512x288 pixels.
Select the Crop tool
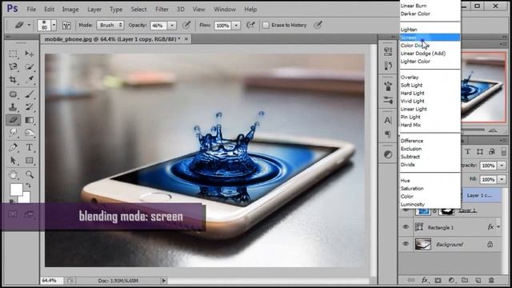pyautogui.click(x=13, y=80)
